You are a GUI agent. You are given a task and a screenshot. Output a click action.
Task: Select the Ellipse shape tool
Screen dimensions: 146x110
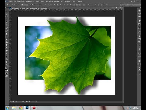[x=7, y=59]
